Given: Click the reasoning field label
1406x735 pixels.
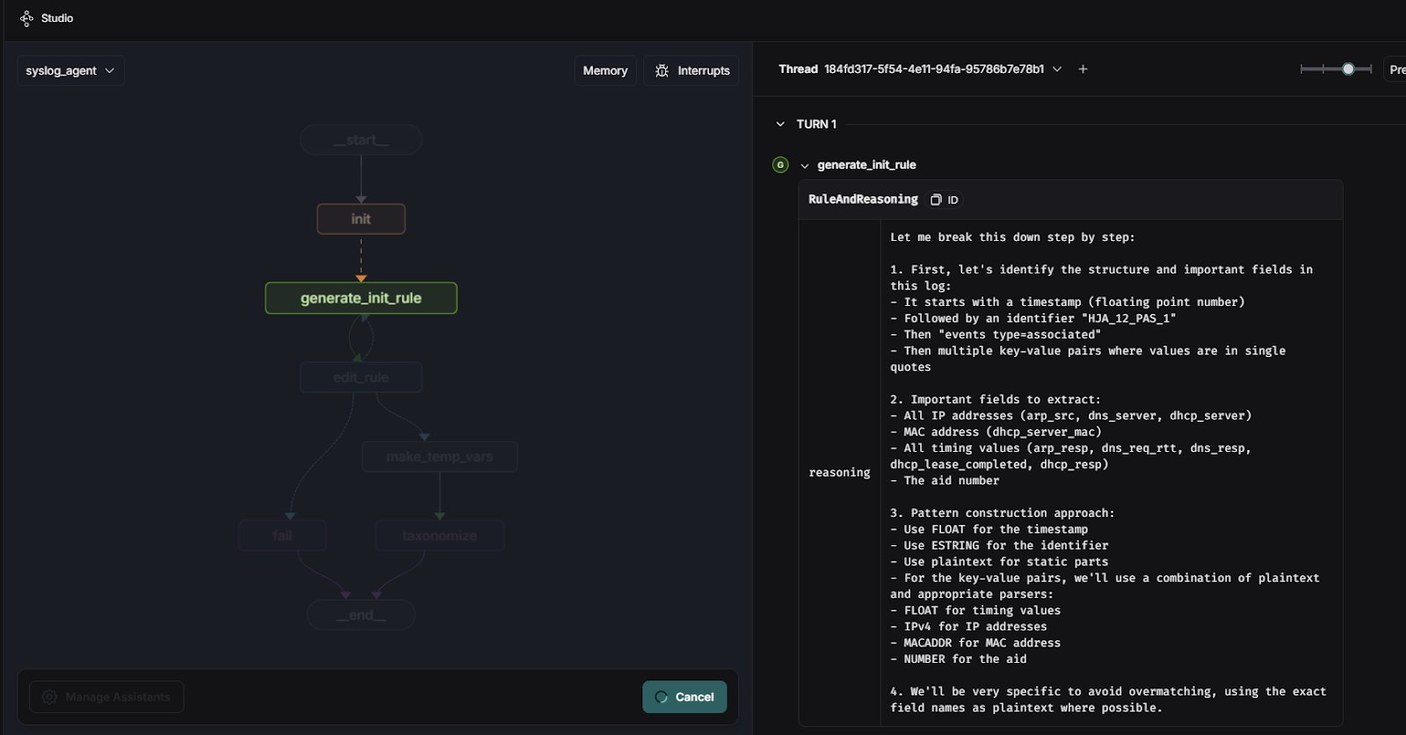Looking at the screenshot, I should pyautogui.click(x=839, y=472).
